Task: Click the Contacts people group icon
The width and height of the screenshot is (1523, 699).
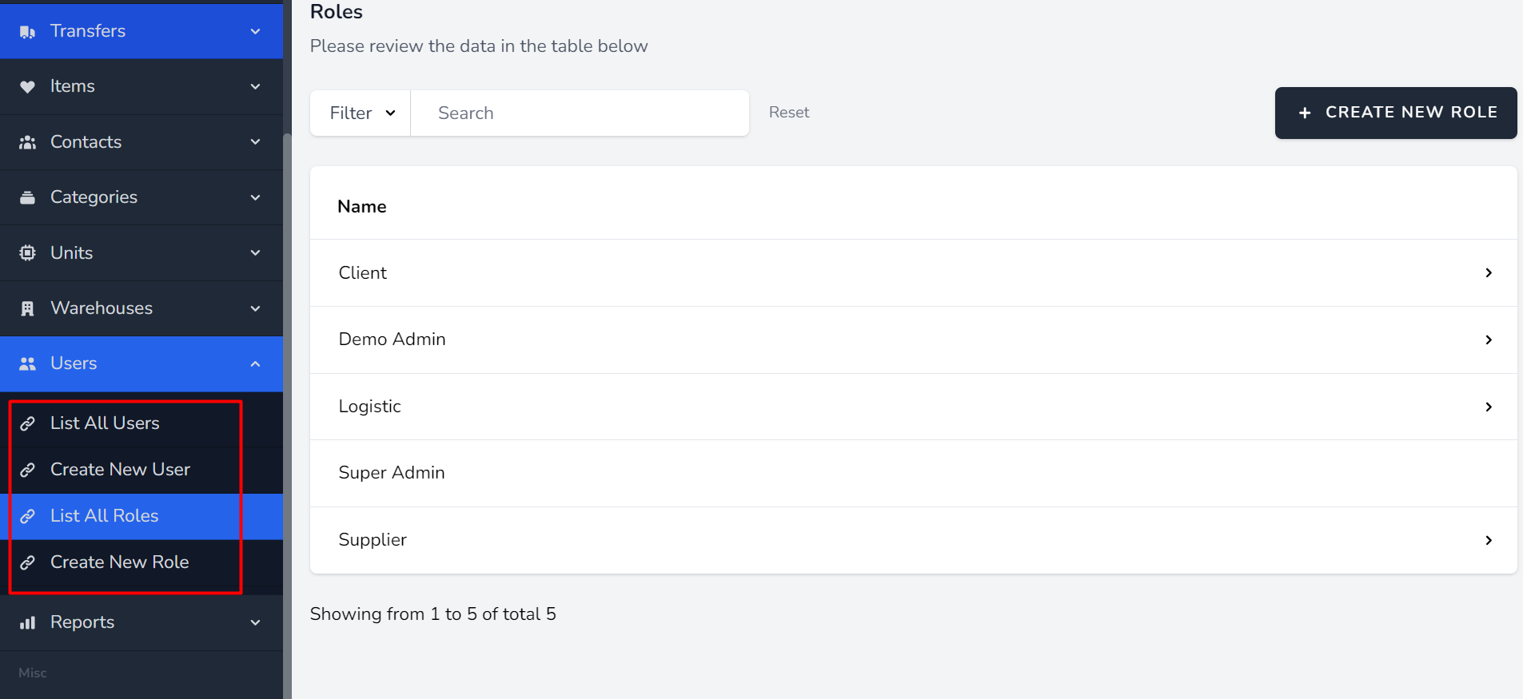Action: (x=27, y=142)
